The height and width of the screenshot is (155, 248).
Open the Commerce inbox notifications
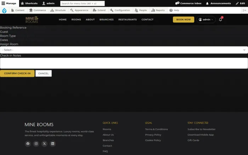(188, 3)
